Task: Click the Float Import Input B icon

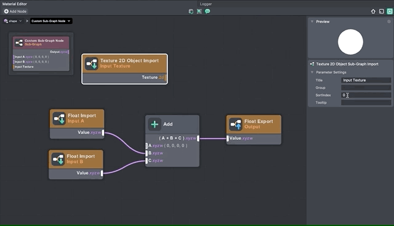Action: 58,159
